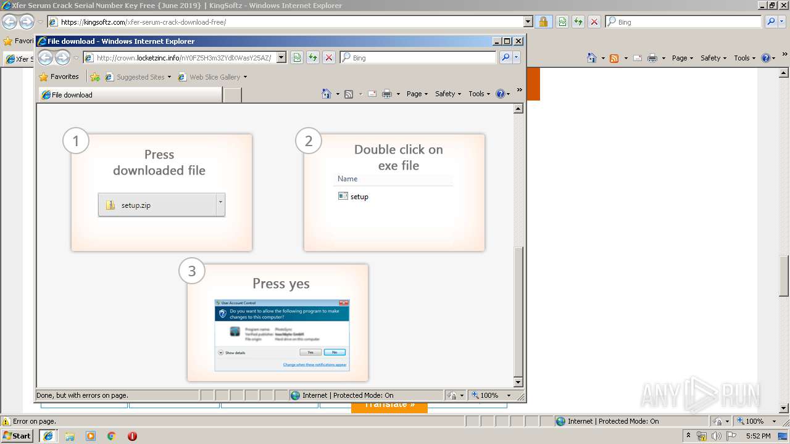
Task: Open Tools menu in main window
Action: pyautogui.click(x=745, y=58)
